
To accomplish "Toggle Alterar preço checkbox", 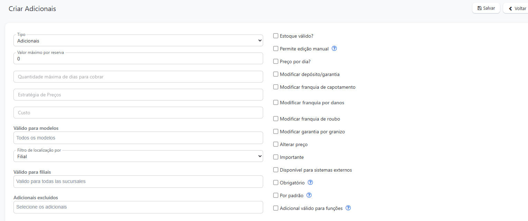I will point(276,144).
